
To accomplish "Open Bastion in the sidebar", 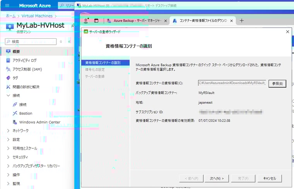I will click(x=26, y=113).
